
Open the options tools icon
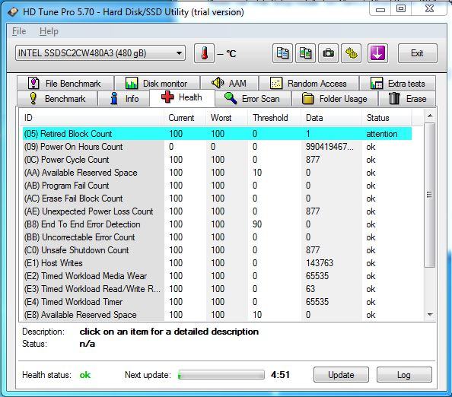[x=351, y=53]
